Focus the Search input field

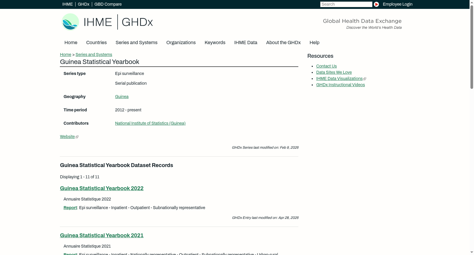(346, 4)
